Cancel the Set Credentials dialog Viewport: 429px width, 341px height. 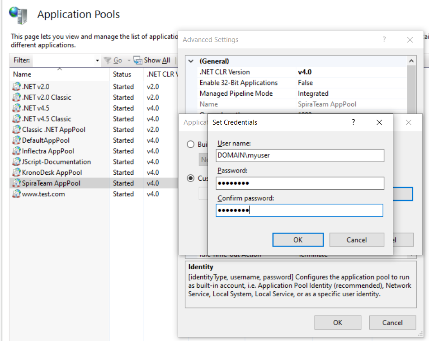pyautogui.click(x=356, y=240)
